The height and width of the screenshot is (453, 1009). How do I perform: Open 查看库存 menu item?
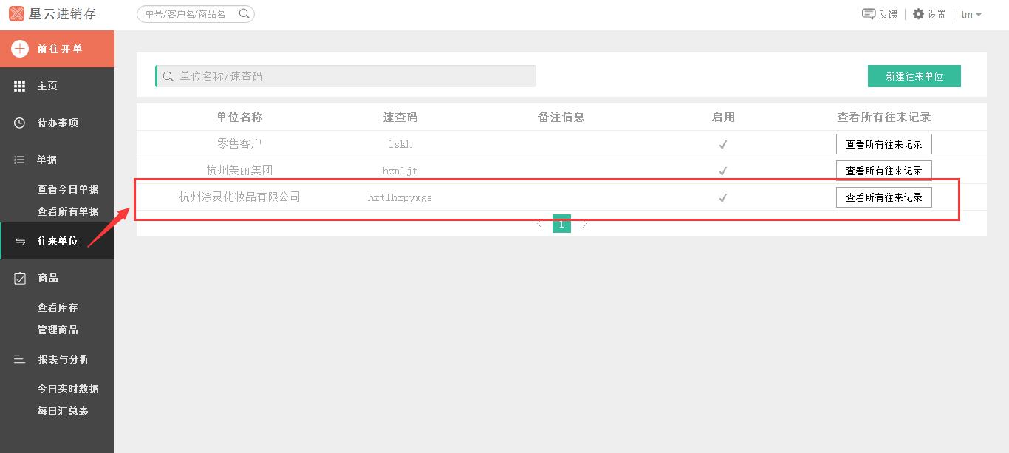(x=58, y=307)
